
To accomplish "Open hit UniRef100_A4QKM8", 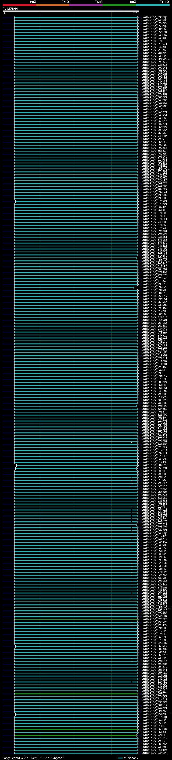I will pyautogui.click(x=154, y=47).
